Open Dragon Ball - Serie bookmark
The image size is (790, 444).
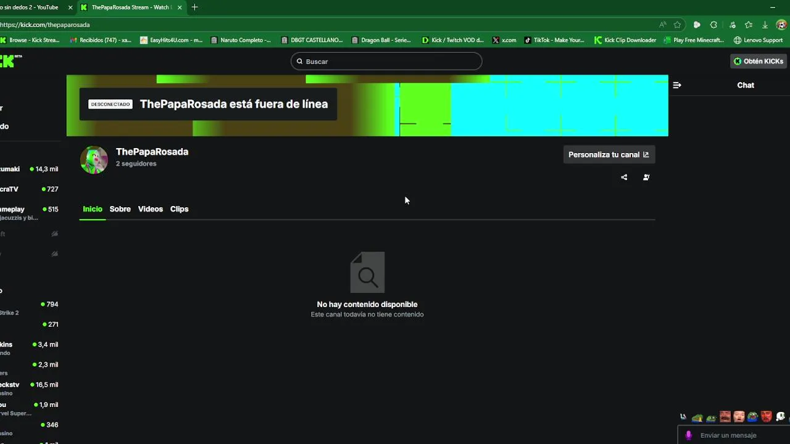pyautogui.click(x=381, y=40)
